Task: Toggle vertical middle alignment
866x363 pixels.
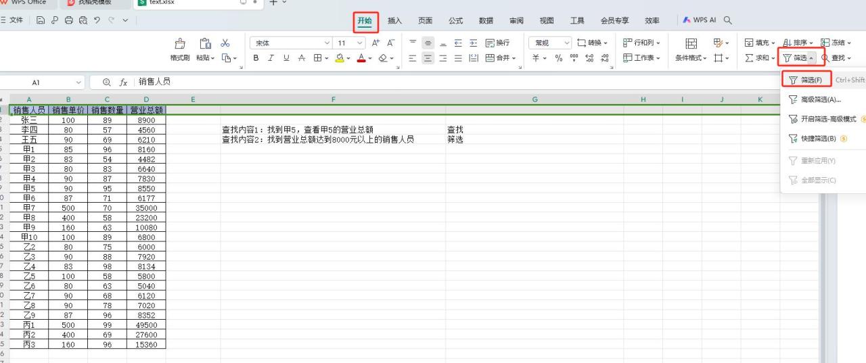Action: coord(428,43)
